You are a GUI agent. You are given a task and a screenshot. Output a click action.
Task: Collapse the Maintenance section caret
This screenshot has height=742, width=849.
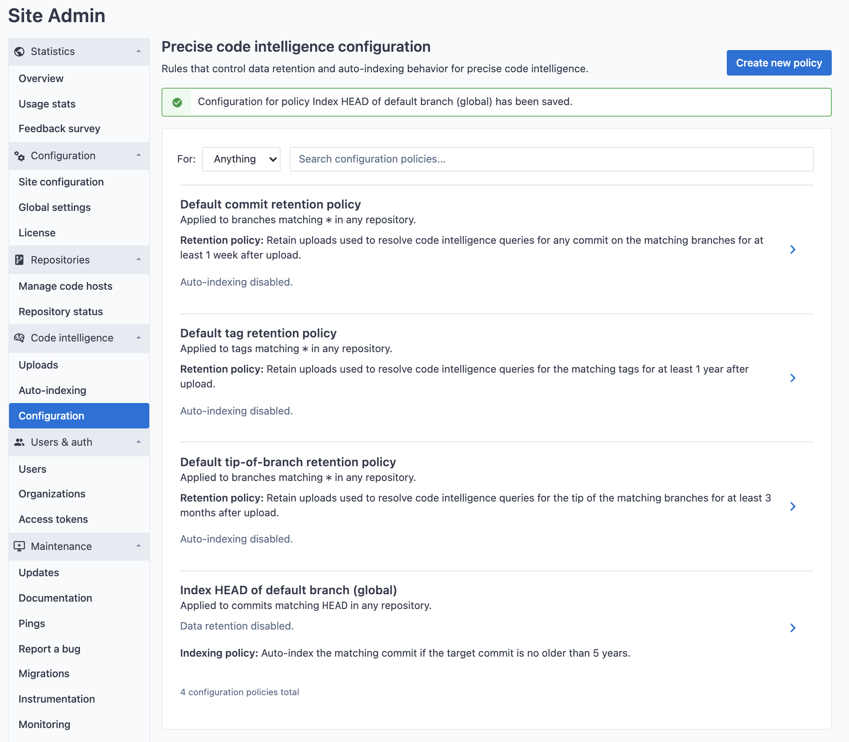pos(139,546)
